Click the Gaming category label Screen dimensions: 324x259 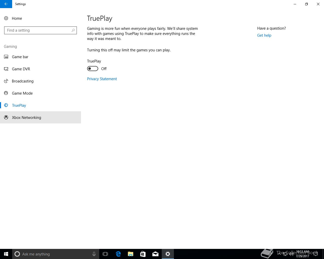click(x=10, y=47)
